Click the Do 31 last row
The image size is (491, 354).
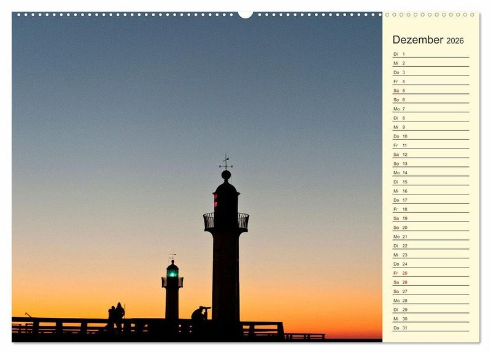tap(430, 328)
